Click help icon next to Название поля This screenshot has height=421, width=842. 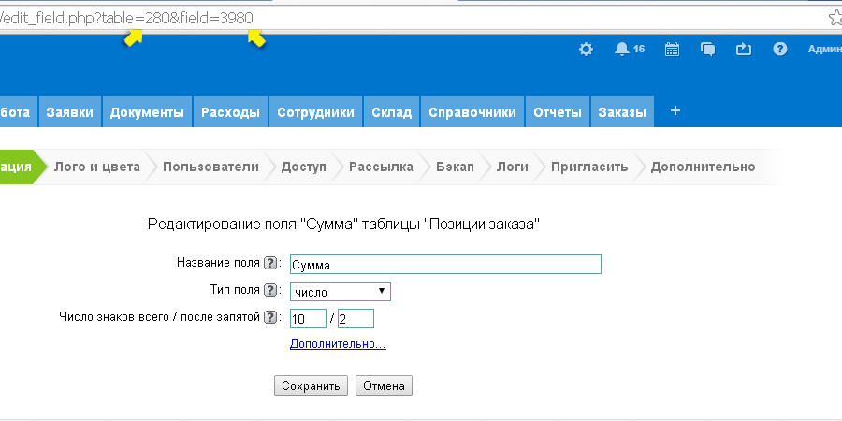coord(271,264)
